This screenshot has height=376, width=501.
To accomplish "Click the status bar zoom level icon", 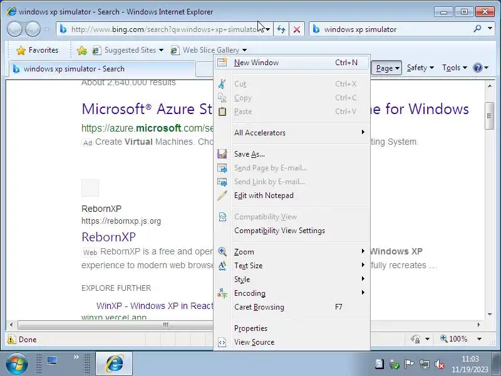I will coord(444,338).
